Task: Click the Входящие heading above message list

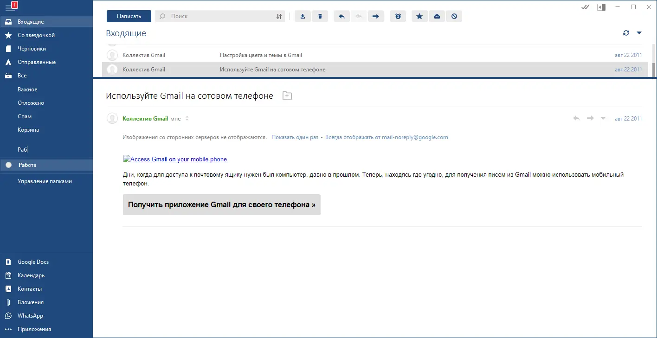Action: tap(126, 33)
